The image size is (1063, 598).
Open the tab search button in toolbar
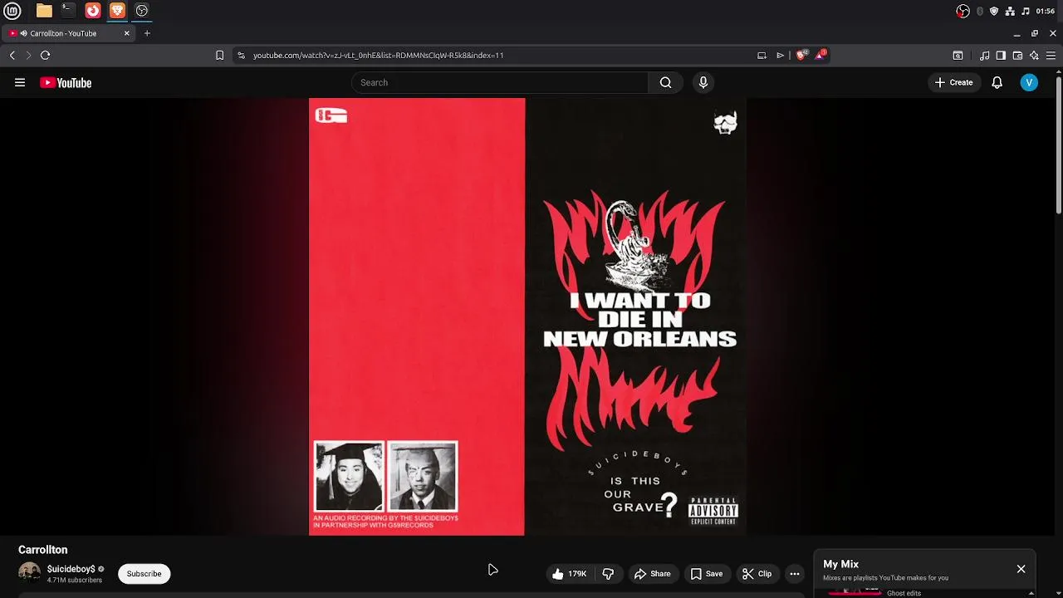coord(958,56)
